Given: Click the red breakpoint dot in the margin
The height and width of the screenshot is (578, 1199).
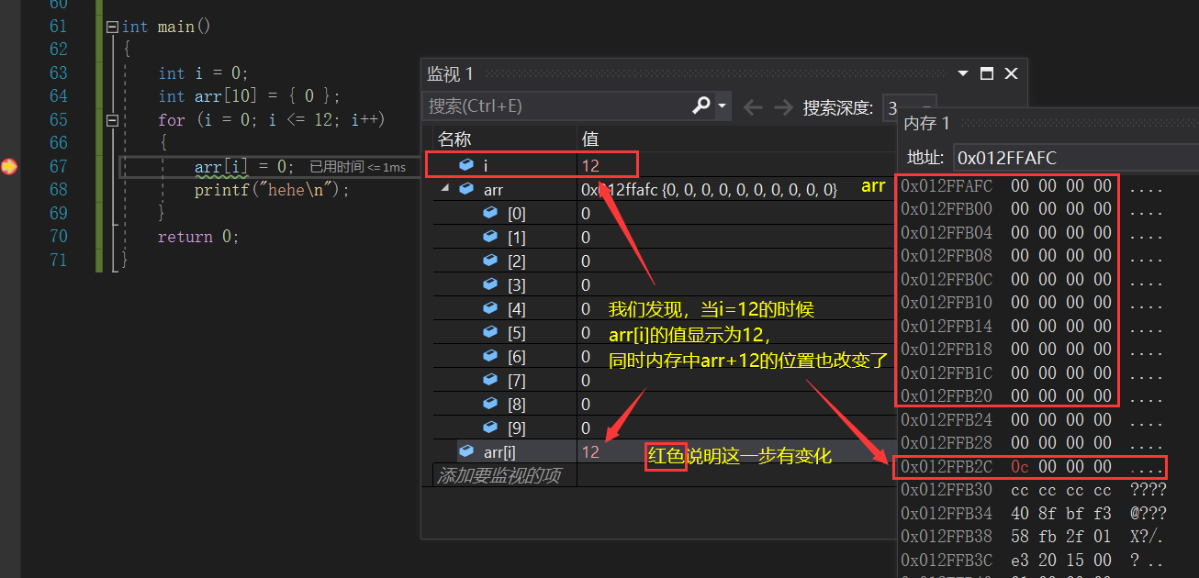Looking at the screenshot, I should coord(7,167).
